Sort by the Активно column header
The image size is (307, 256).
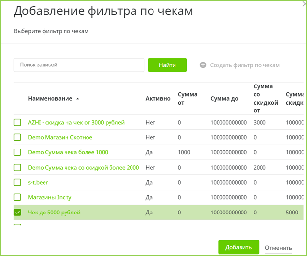(x=157, y=99)
